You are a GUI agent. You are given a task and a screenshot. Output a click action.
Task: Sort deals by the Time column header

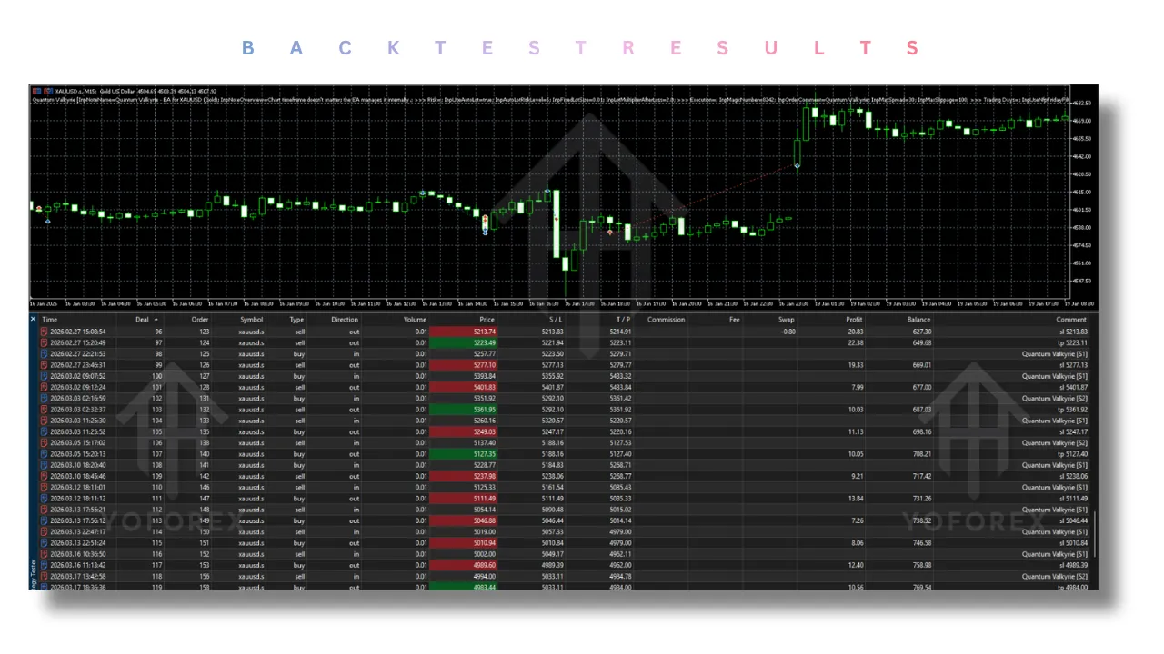click(50, 320)
